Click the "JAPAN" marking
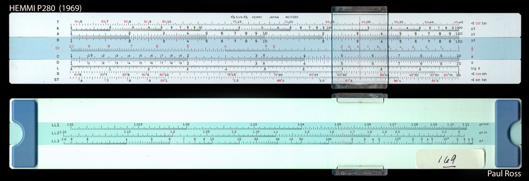This screenshot has width=529, height=181. (274, 17)
